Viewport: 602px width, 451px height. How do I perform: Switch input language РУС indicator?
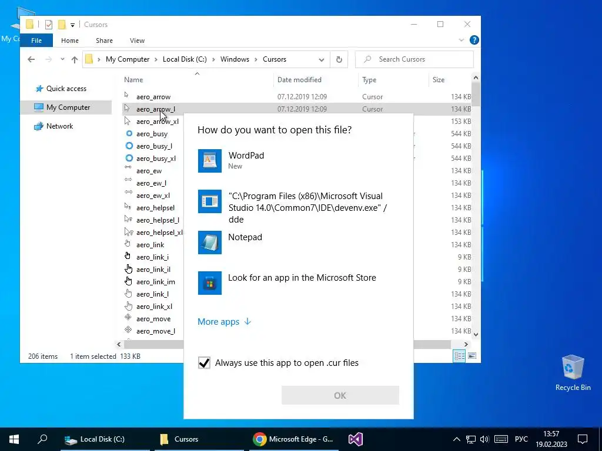[x=521, y=439]
